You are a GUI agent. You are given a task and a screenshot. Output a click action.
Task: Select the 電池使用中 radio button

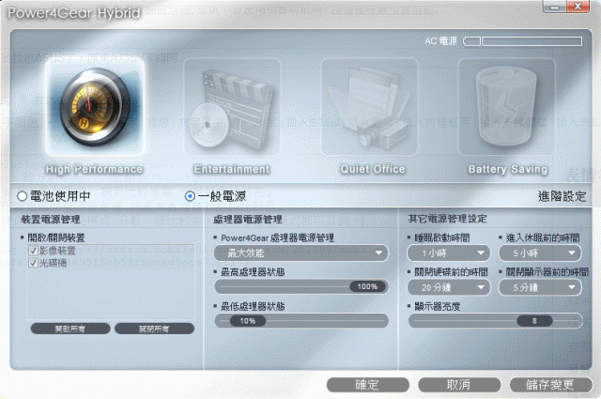(22, 196)
